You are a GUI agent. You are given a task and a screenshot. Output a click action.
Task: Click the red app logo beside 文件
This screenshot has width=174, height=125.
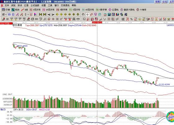pos(2,5)
